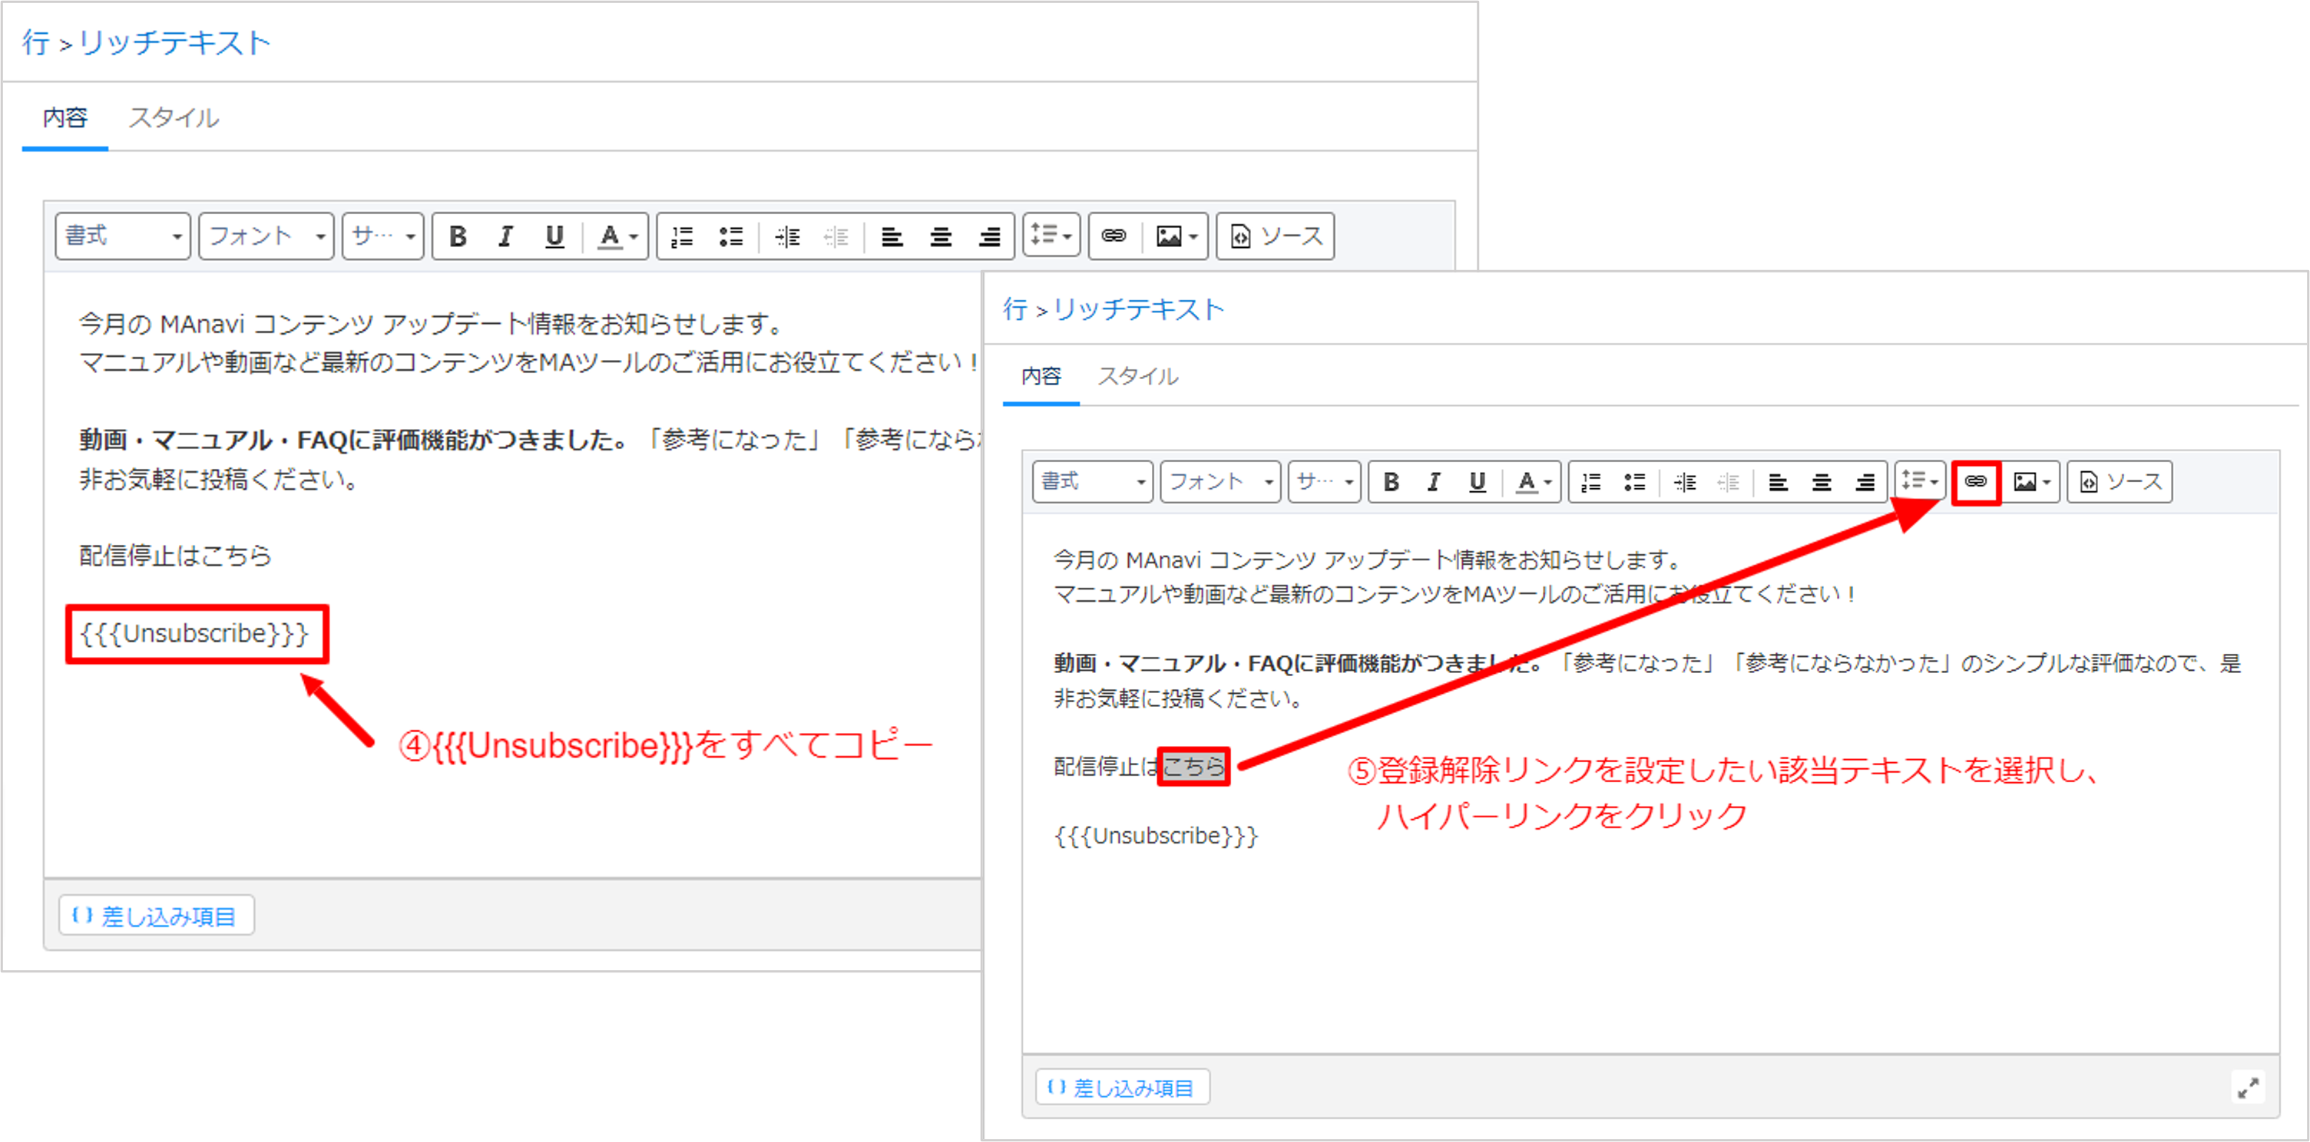Click ソース button in back editor toolbar
The width and height of the screenshot is (2310, 1142).
click(x=1275, y=236)
